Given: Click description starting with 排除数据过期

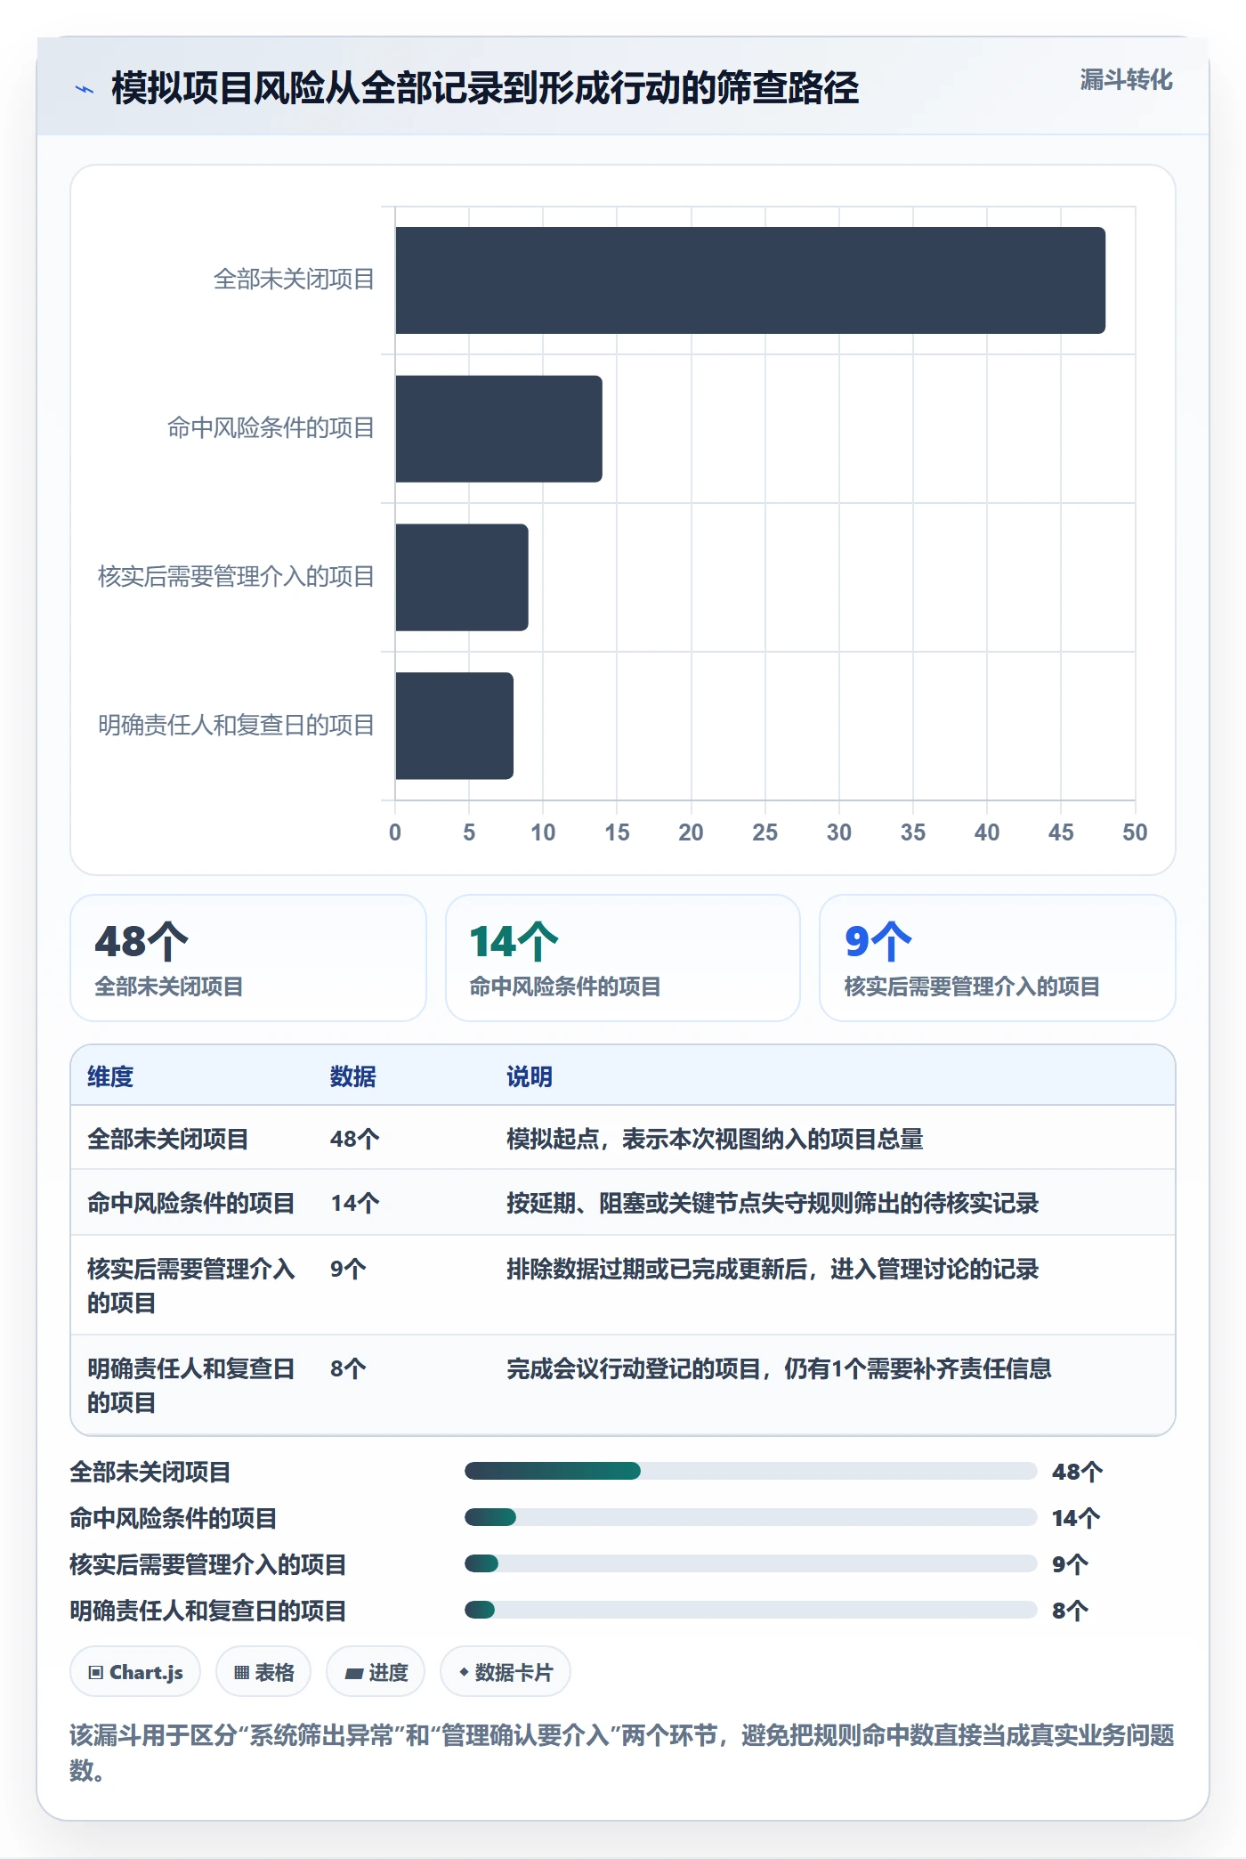Looking at the screenshot, I should [x=773, y=1269].
